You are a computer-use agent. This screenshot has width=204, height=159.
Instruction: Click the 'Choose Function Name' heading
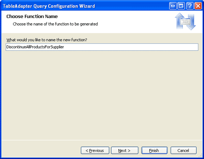(32, 17)
